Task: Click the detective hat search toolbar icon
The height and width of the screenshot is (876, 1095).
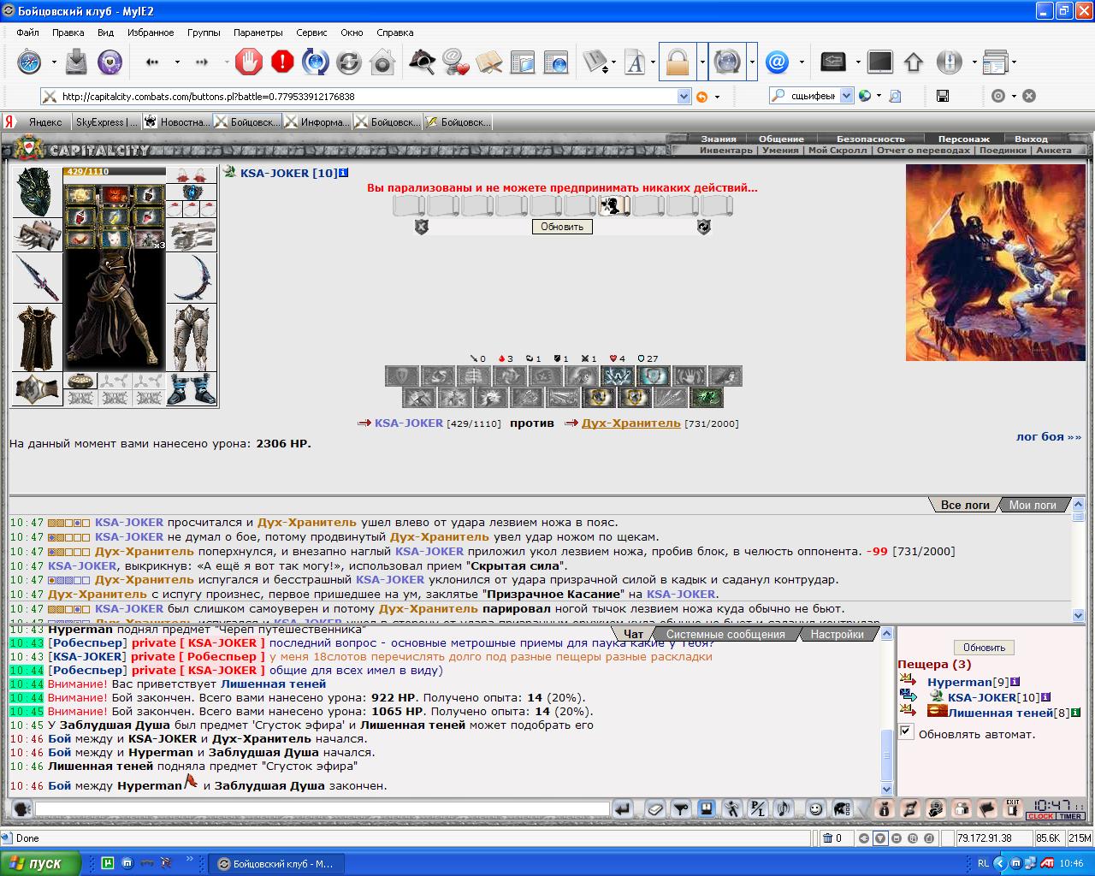Action: click(422, 62)
